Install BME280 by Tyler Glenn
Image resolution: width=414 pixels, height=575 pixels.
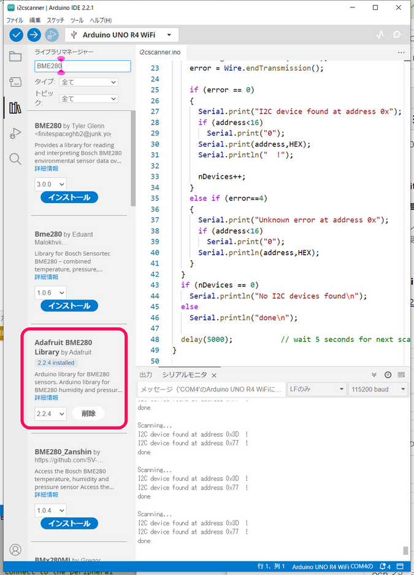pos(69,197)
